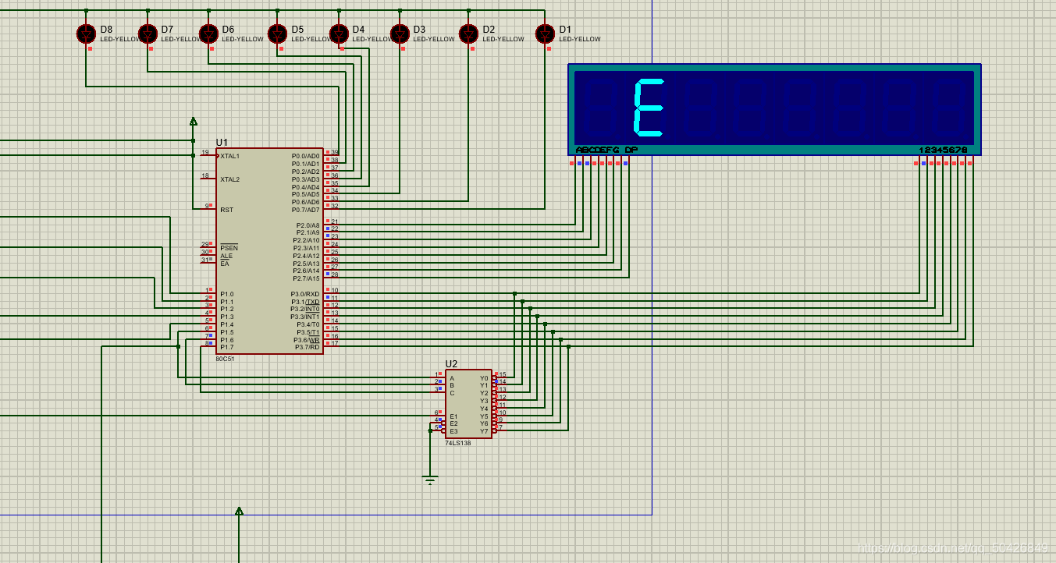Click the ground symbol below U2
The image size is (1056, 563).
pos(430,480)
